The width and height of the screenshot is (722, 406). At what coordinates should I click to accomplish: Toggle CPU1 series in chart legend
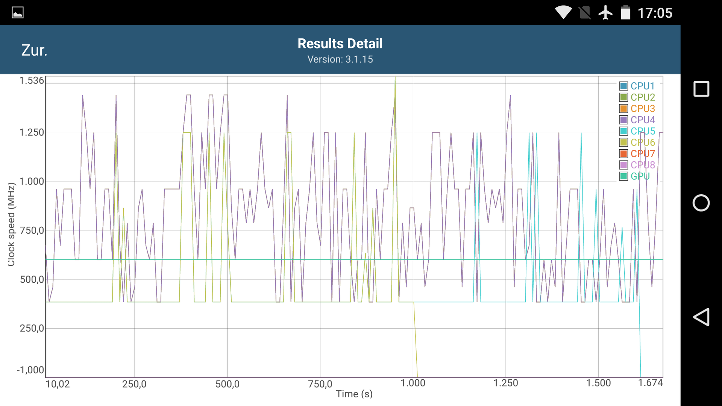tap(642, 86)
